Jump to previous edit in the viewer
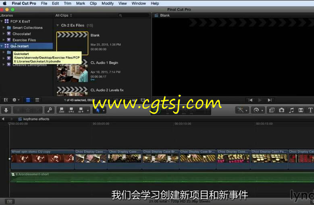 point(251,100)
